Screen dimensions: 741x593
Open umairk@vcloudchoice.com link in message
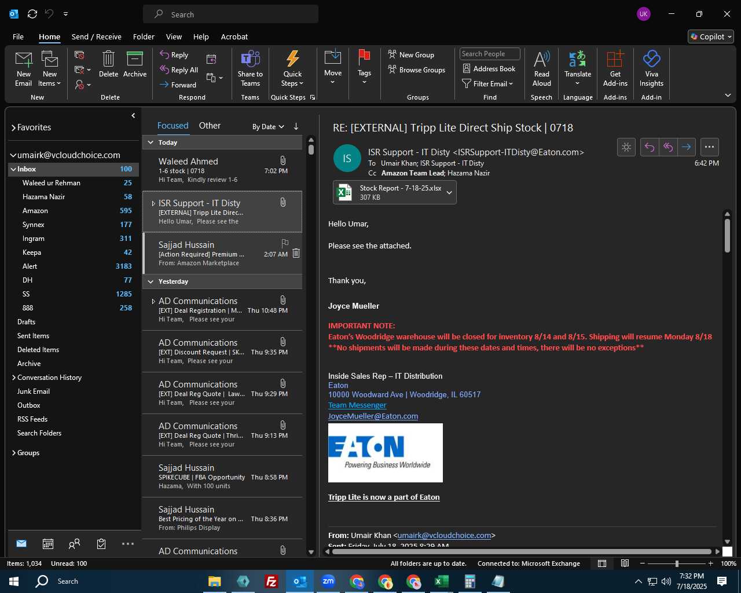[x=445, y=536]
